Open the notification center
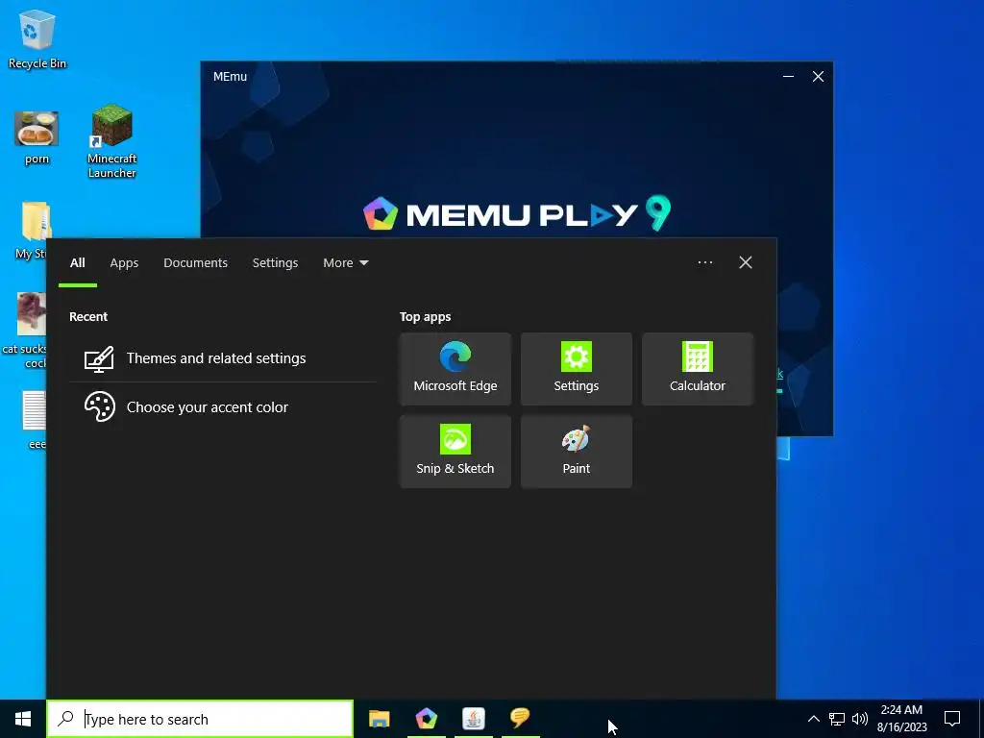The image size is (984, 738). (952, 719)
